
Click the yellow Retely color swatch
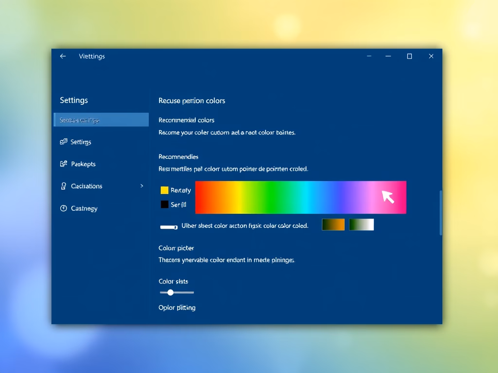[x=164, y=190]
